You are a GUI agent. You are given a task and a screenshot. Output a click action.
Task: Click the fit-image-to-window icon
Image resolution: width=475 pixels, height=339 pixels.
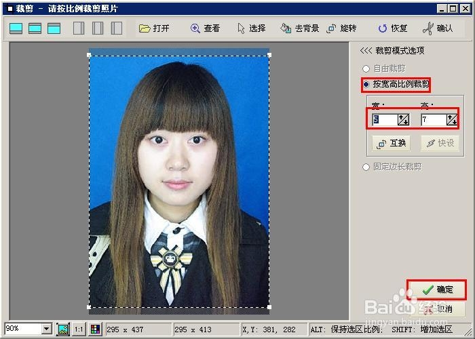[63, 329]
